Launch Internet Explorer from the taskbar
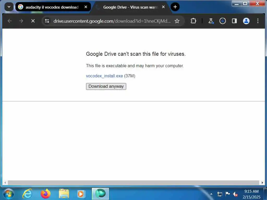This screenshot has height=200, width=267. [x=27, y=194]
